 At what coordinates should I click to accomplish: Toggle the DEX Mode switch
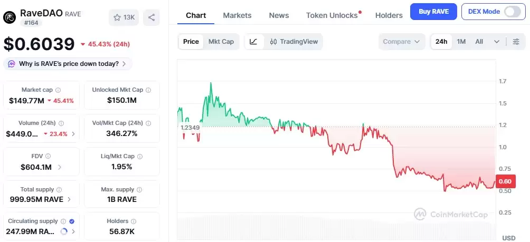(513, 12)
